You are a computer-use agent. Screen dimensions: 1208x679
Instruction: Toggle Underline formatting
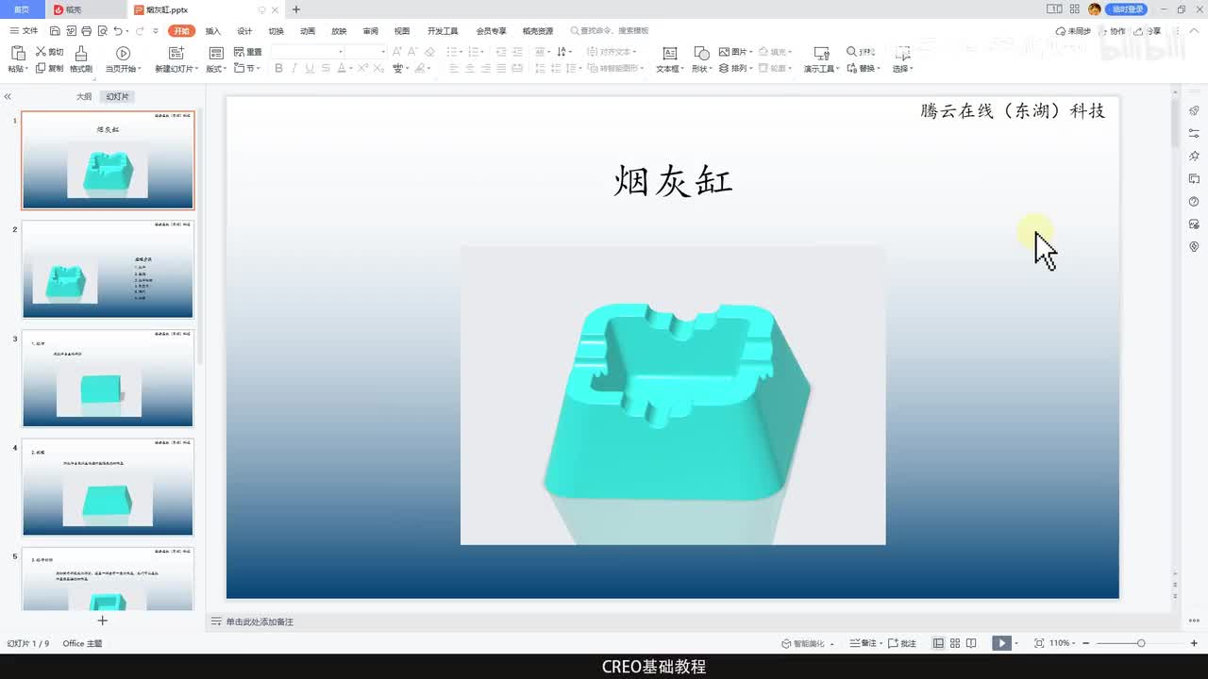point(310,68)
